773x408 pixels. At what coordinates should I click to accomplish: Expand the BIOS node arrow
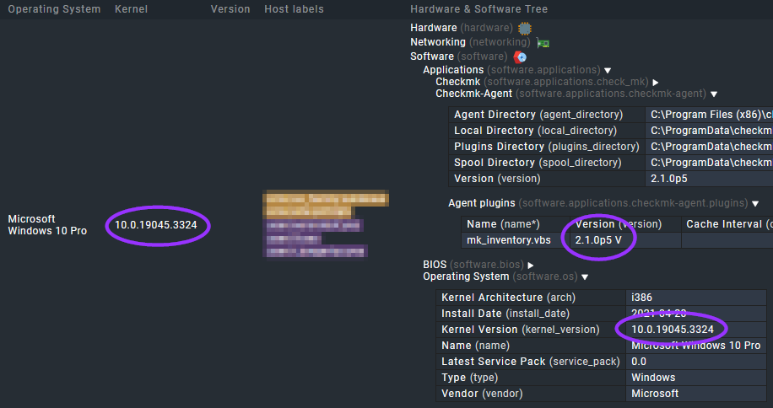pos(531,266)
